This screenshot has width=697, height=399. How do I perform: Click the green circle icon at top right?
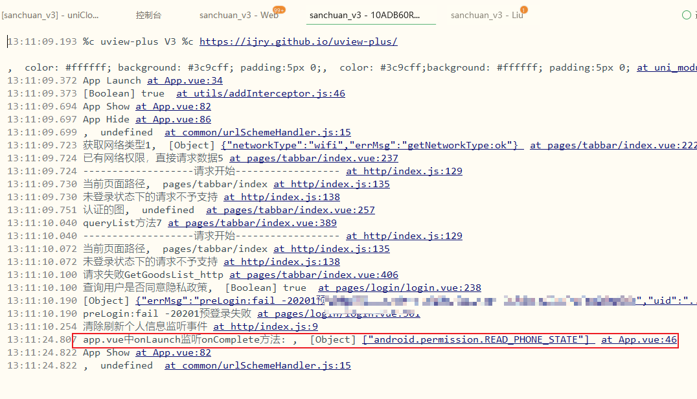pos(687,15)
